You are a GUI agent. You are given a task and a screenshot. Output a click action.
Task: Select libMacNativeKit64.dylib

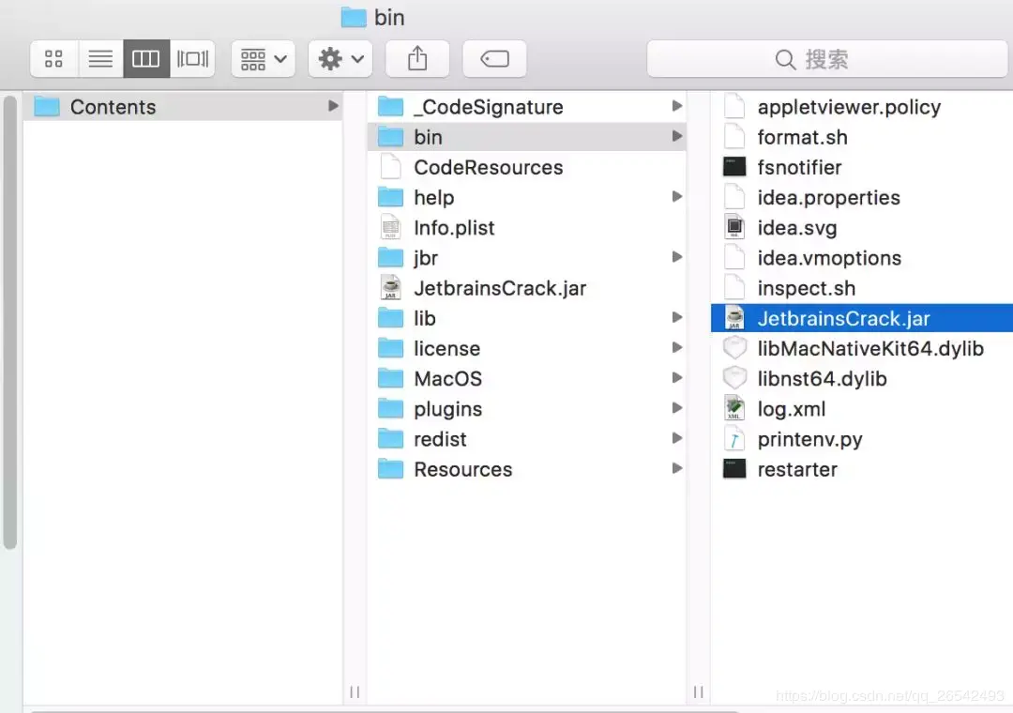(x=862, y=348)
